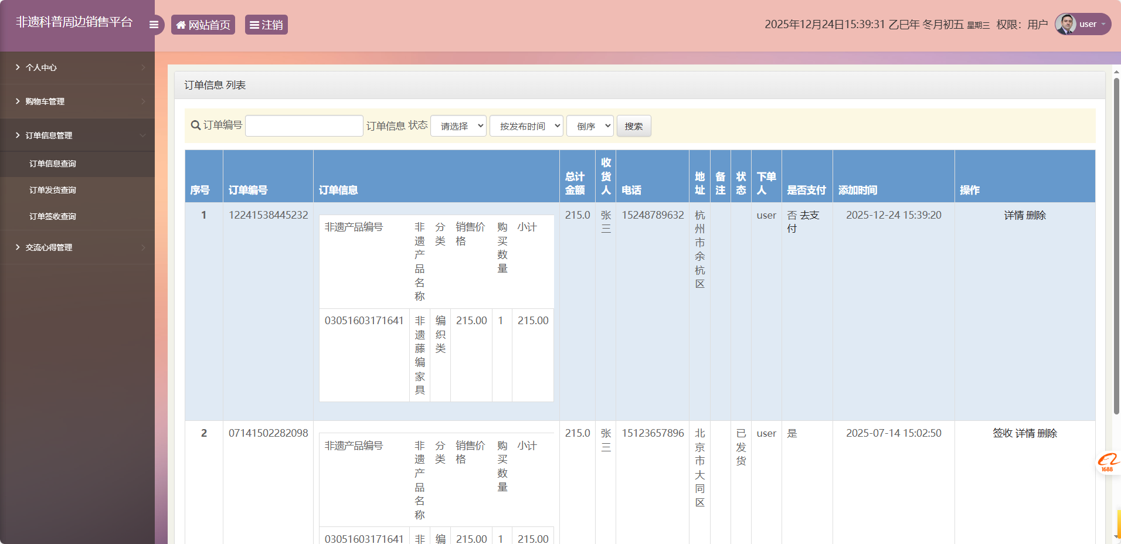Open the 倒序 sort order dropdown
The width and height of the screenshot is (1121, 544).
[x=589, y=125]
